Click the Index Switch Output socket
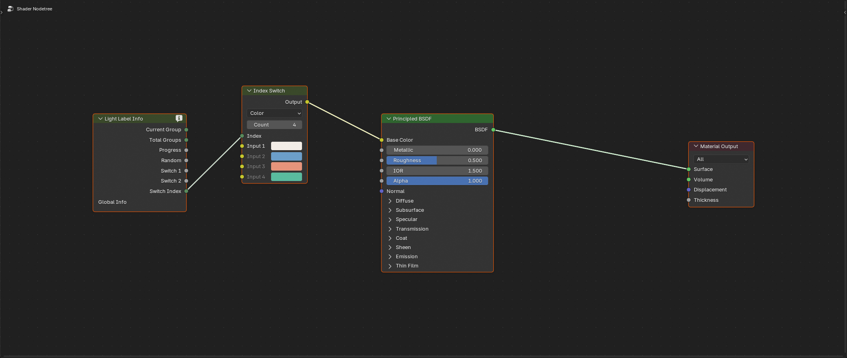 [x=307, y=102]
